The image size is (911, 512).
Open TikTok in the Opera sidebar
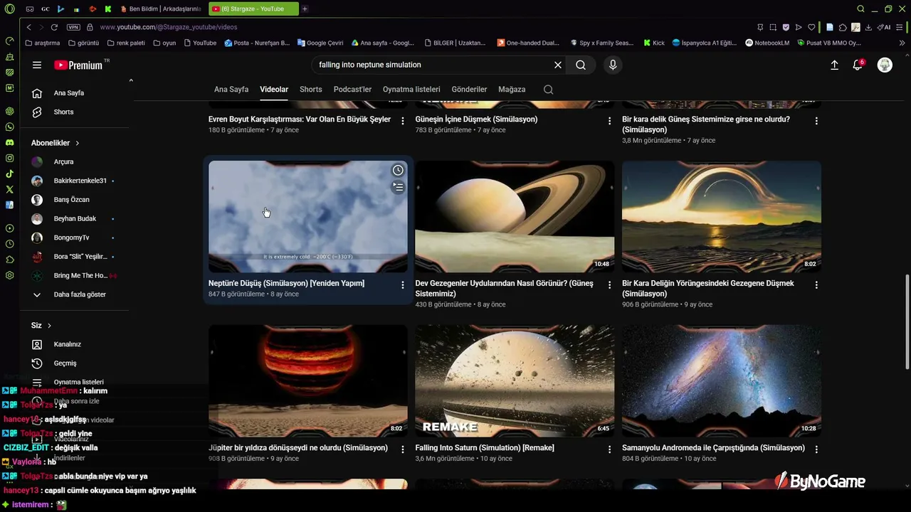(9, 174)
